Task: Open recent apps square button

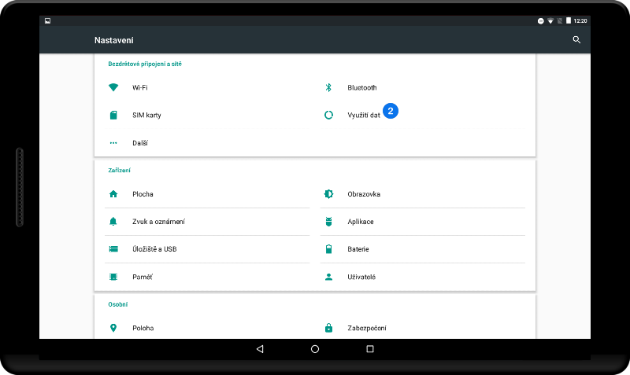Action: pos(370,349)
